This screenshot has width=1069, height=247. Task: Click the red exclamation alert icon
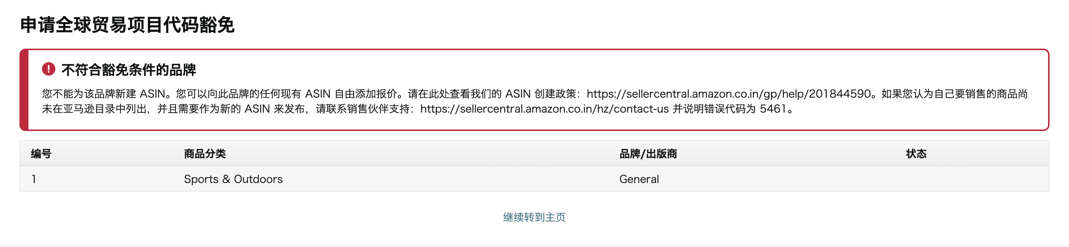click(49, 69)
